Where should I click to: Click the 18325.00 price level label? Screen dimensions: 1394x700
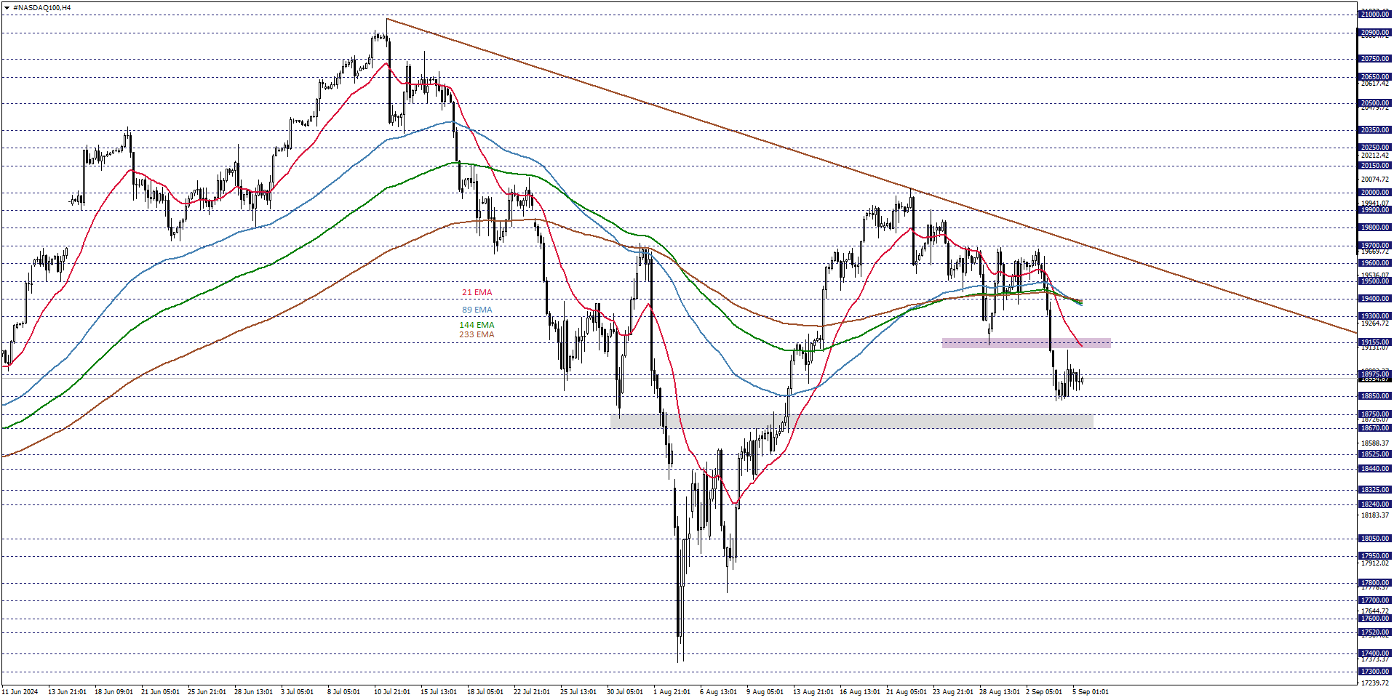(1374, 490)
